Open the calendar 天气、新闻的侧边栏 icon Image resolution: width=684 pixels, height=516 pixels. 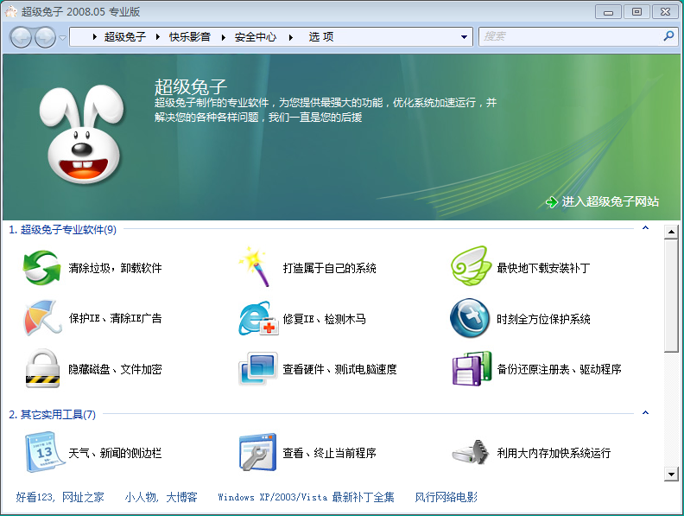[41, 453]
